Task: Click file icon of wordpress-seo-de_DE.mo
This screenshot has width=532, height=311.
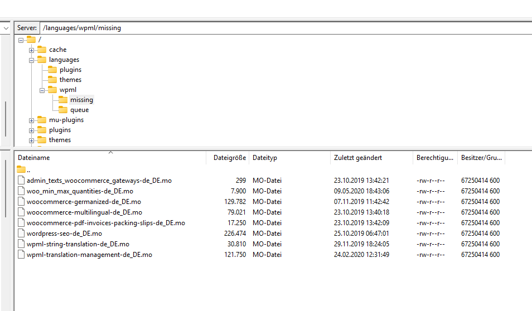Action: coord(21,234)
